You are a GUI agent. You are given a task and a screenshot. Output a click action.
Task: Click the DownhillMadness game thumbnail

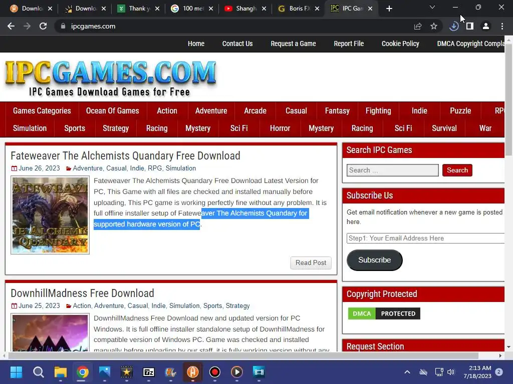[50, 332]
